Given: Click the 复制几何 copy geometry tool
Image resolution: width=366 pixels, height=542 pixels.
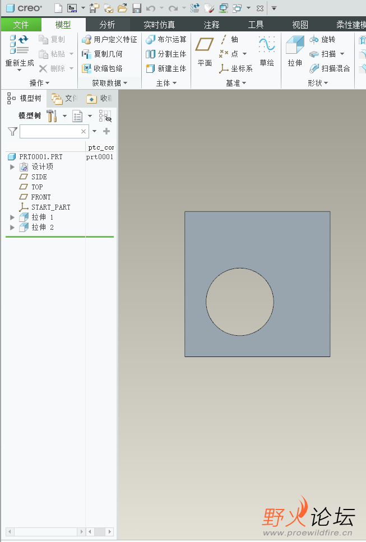Looking at the screenshot, I should pos(103,54).
